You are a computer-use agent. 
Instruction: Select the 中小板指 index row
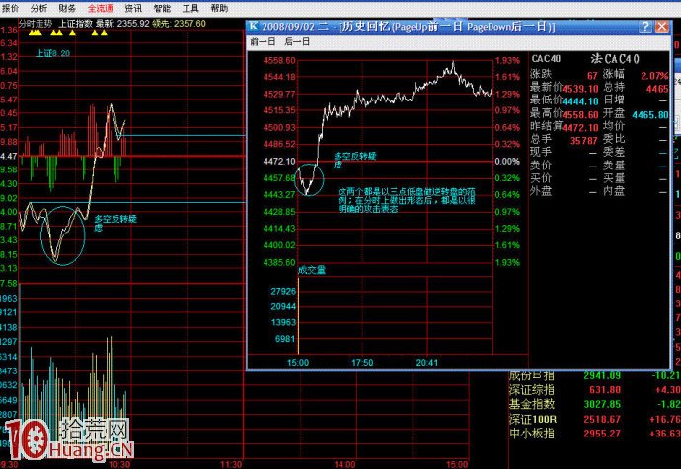tap(594, 434)
